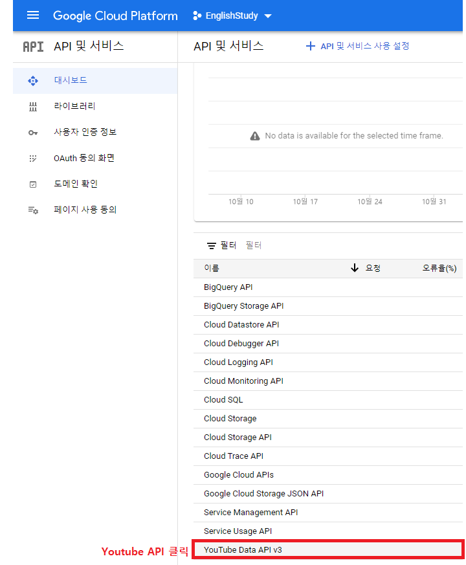Click the plus icon for enabling APIs
Viewport: 466px width, 565px height.
click(x=310, y=46)
